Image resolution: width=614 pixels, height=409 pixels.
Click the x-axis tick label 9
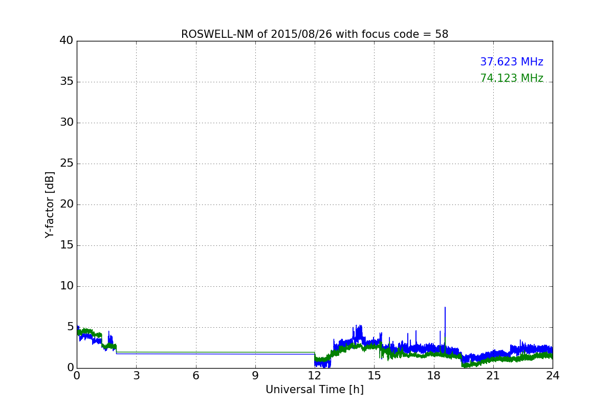(255, 376)
